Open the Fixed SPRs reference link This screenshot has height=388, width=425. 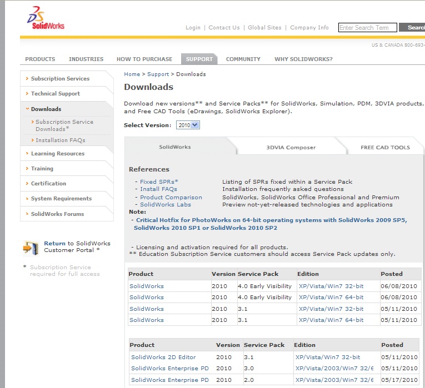point(159,182)
